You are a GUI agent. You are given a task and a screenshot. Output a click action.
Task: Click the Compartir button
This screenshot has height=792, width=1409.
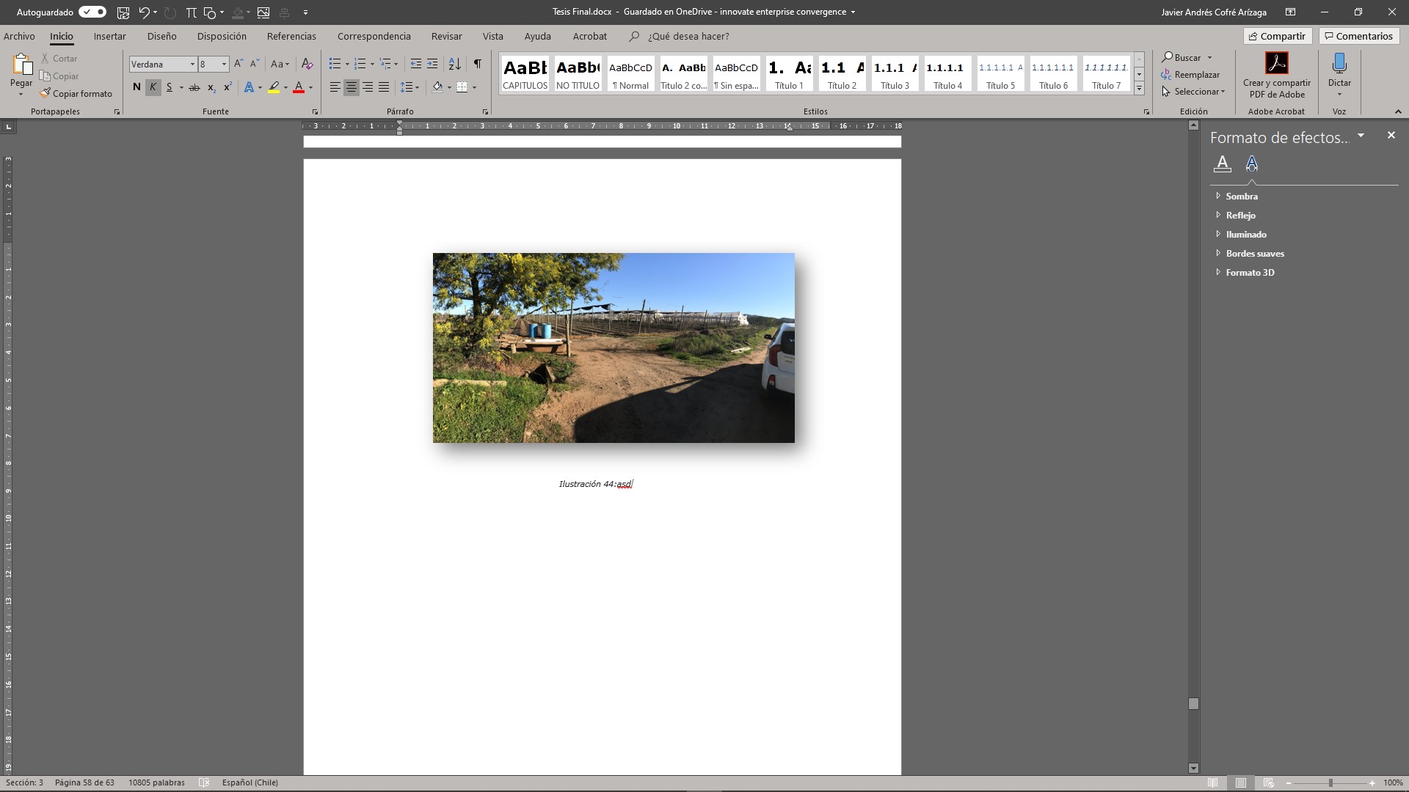point(1277,36)
